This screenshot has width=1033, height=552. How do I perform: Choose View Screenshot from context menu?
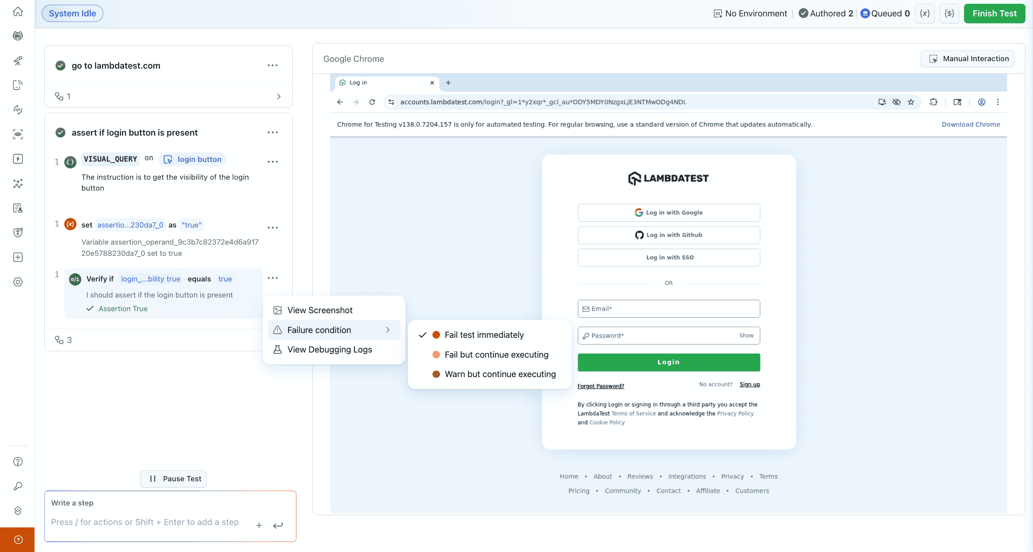pos(320,310)
